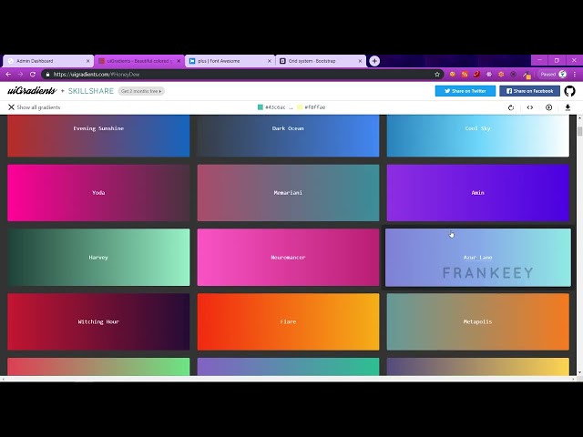Close the Grid system Bootstrap tab
This screenshot has width=583, height=437.
[x=360, y=61]
